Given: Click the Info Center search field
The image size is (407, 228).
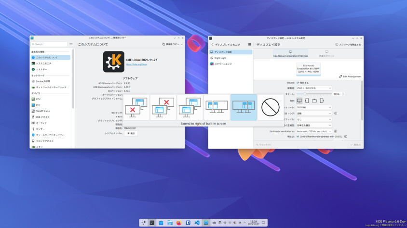Looking at the screenshot, I should coord(48,44).
